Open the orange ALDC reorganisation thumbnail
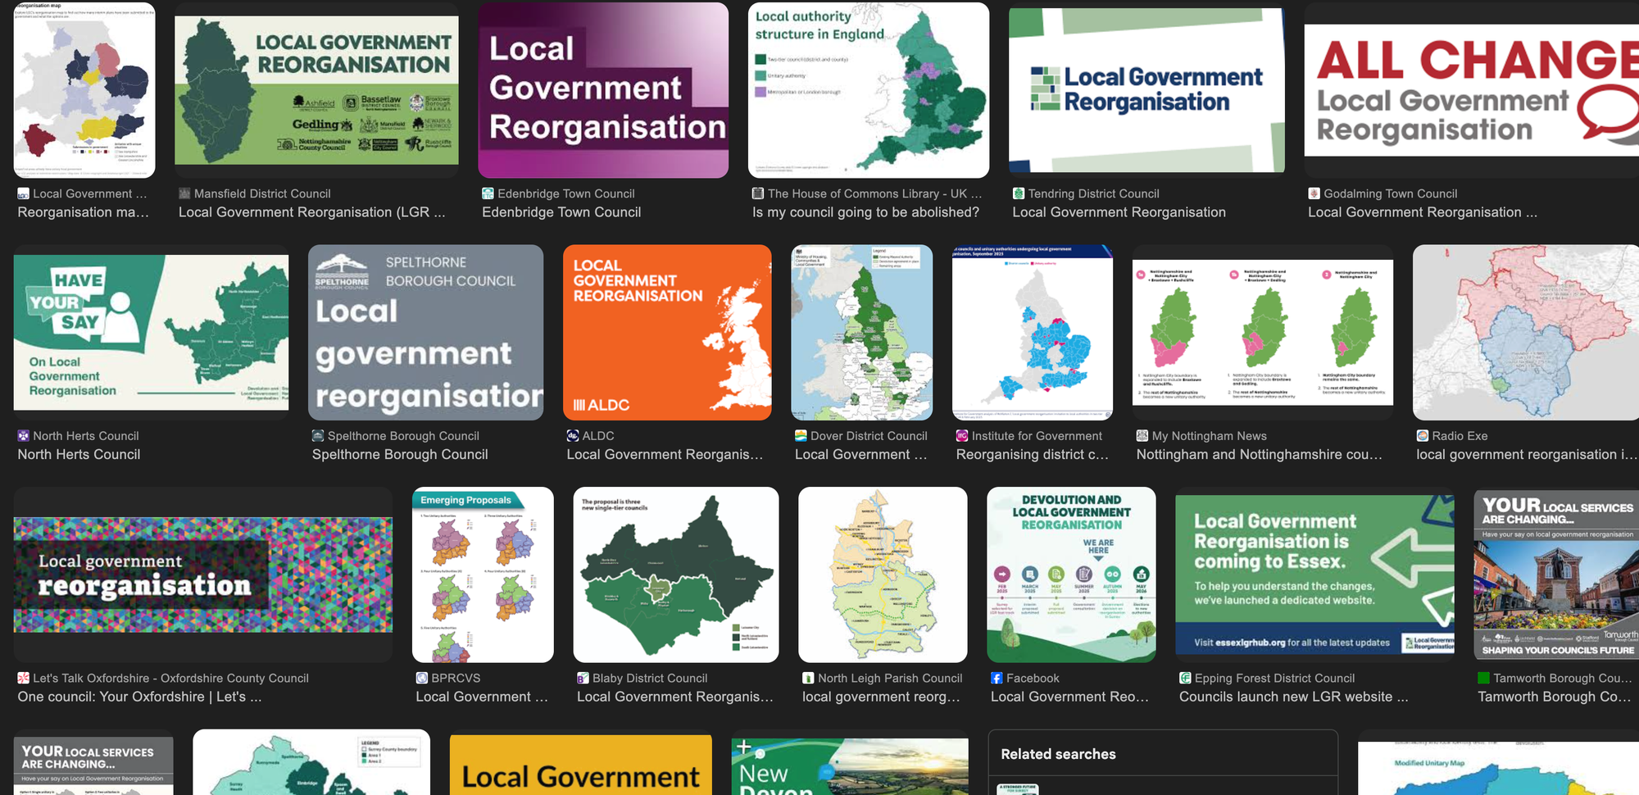This screenshot has width=1639, height=795. 667,333
